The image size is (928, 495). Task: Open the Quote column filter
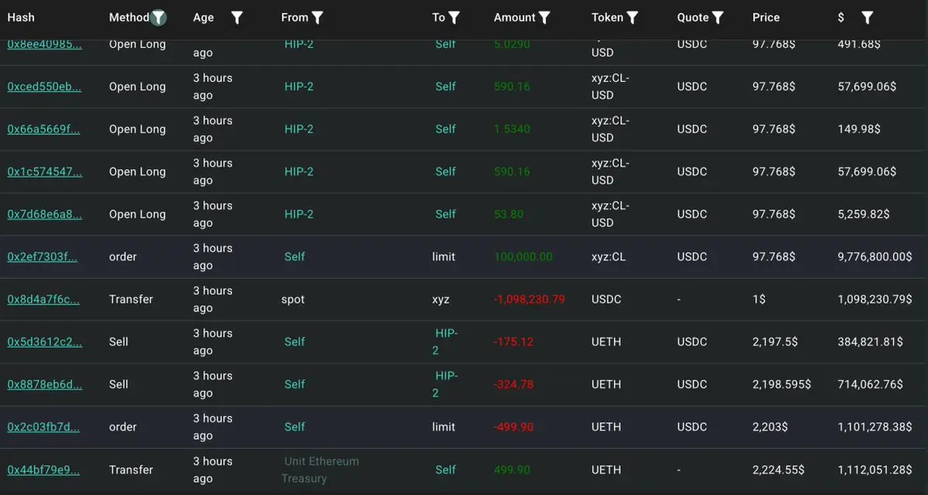coord(718,17)
